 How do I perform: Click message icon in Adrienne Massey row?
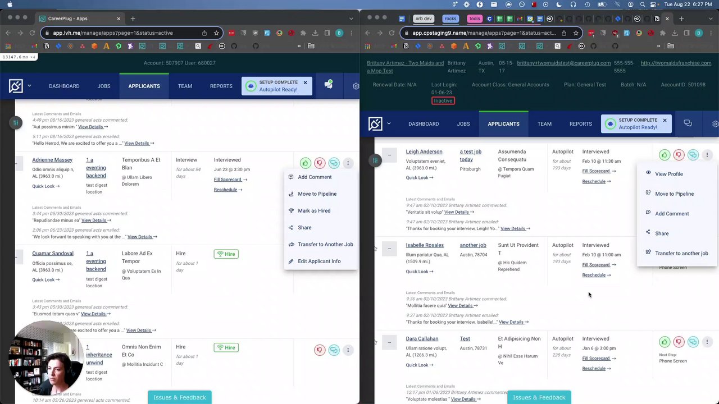[334, 163]
